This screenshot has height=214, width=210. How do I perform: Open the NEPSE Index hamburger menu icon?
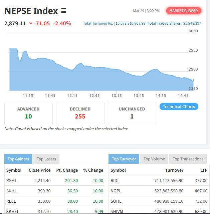63,11
